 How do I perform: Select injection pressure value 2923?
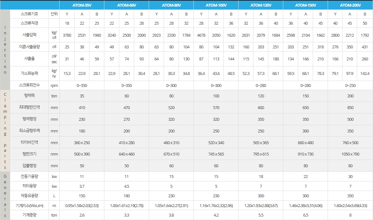(x=157, y=35)
